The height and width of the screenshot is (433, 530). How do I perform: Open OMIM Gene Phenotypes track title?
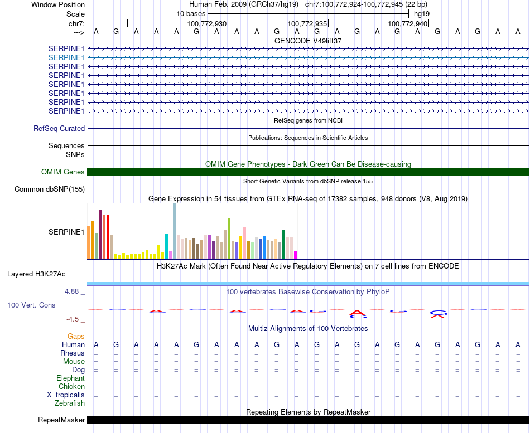tap(308, 164)
